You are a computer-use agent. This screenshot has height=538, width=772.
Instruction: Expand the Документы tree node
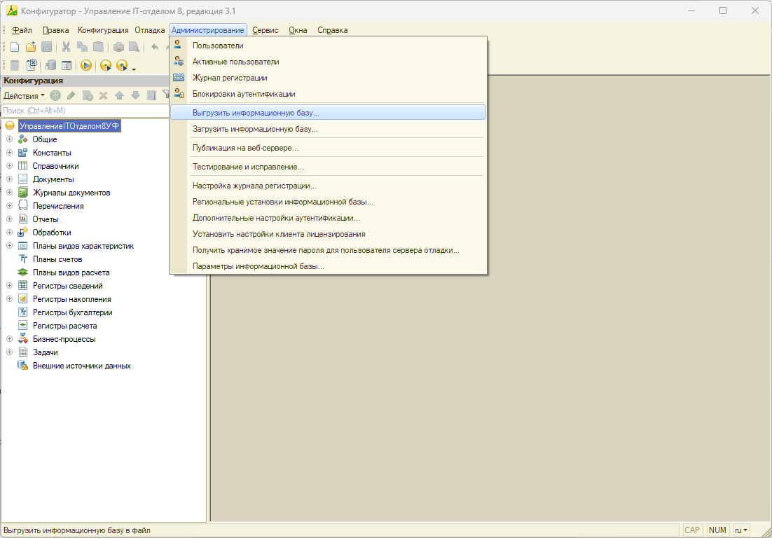tap(10, 179)
